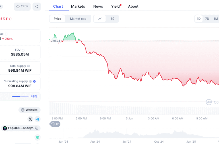Open the Yield tab

[115, 7]
